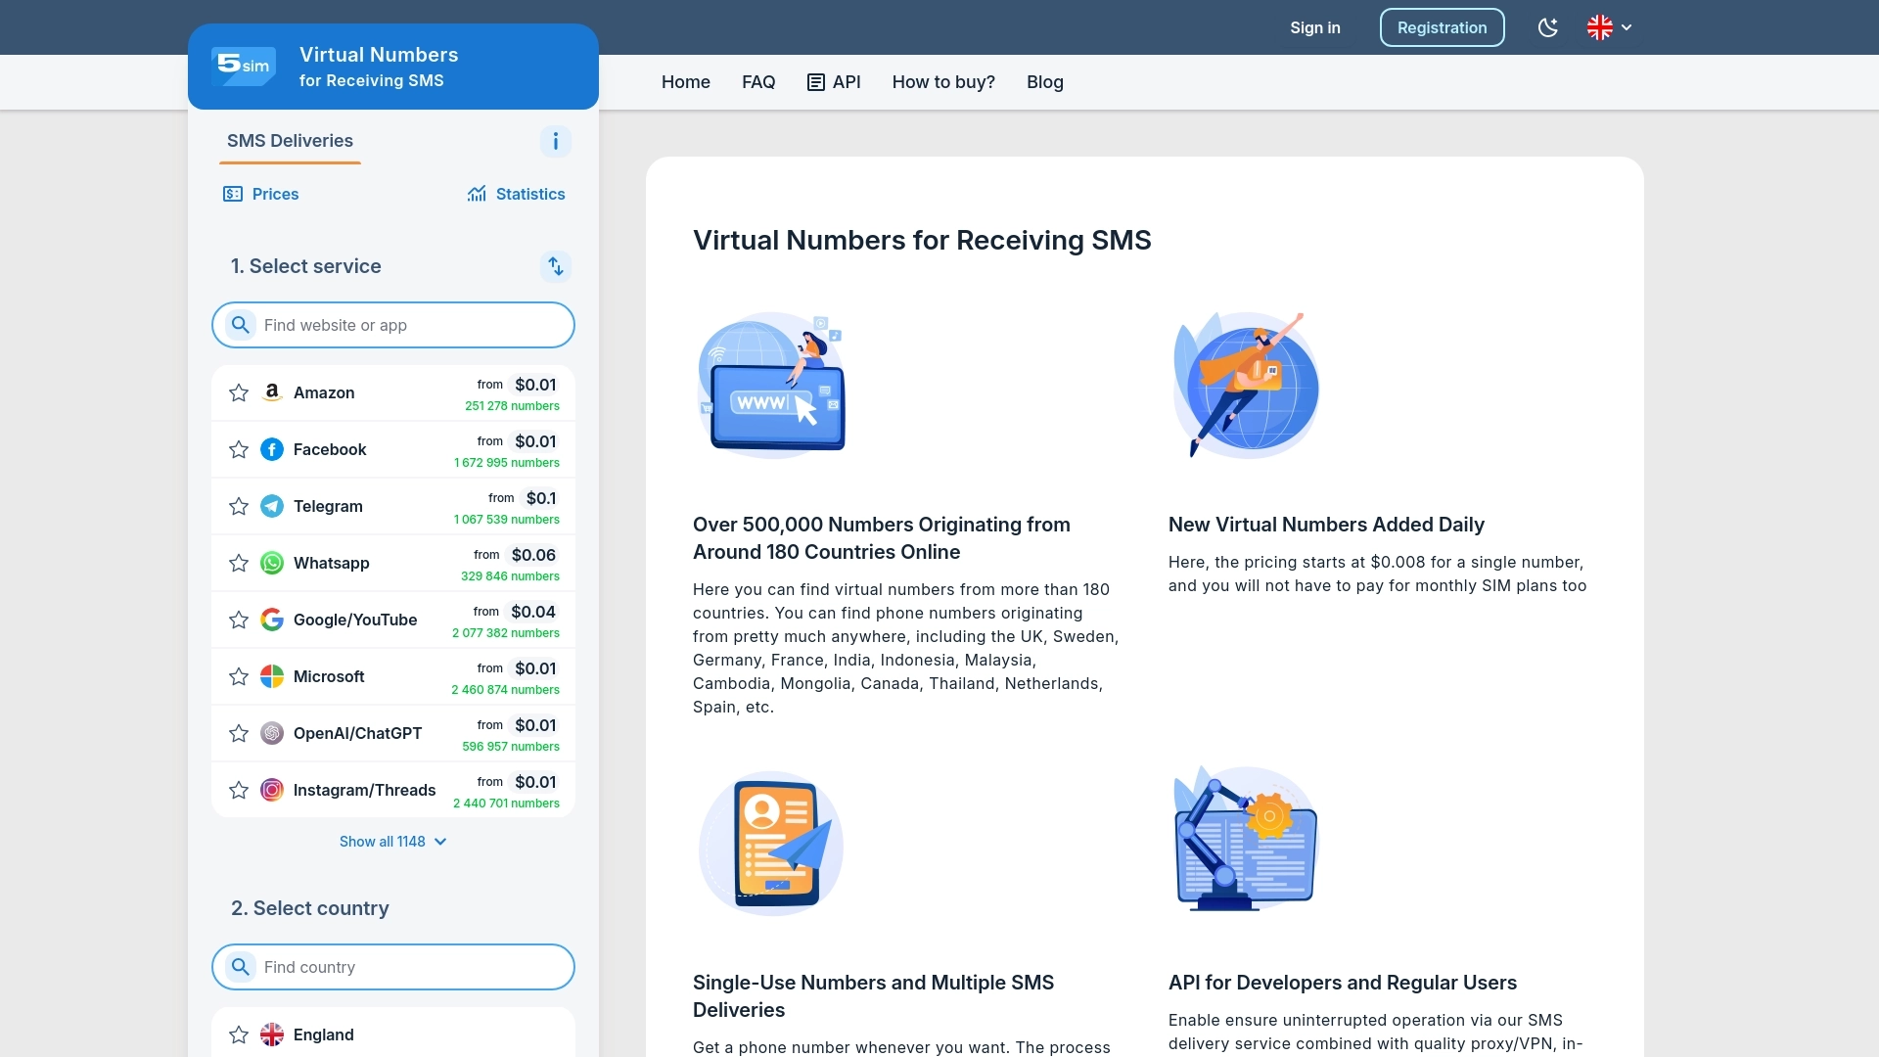Viewport: 1879px width, 1057px height.
Task: Click the Whatsapp price $0.06
Action: point(533,555)
